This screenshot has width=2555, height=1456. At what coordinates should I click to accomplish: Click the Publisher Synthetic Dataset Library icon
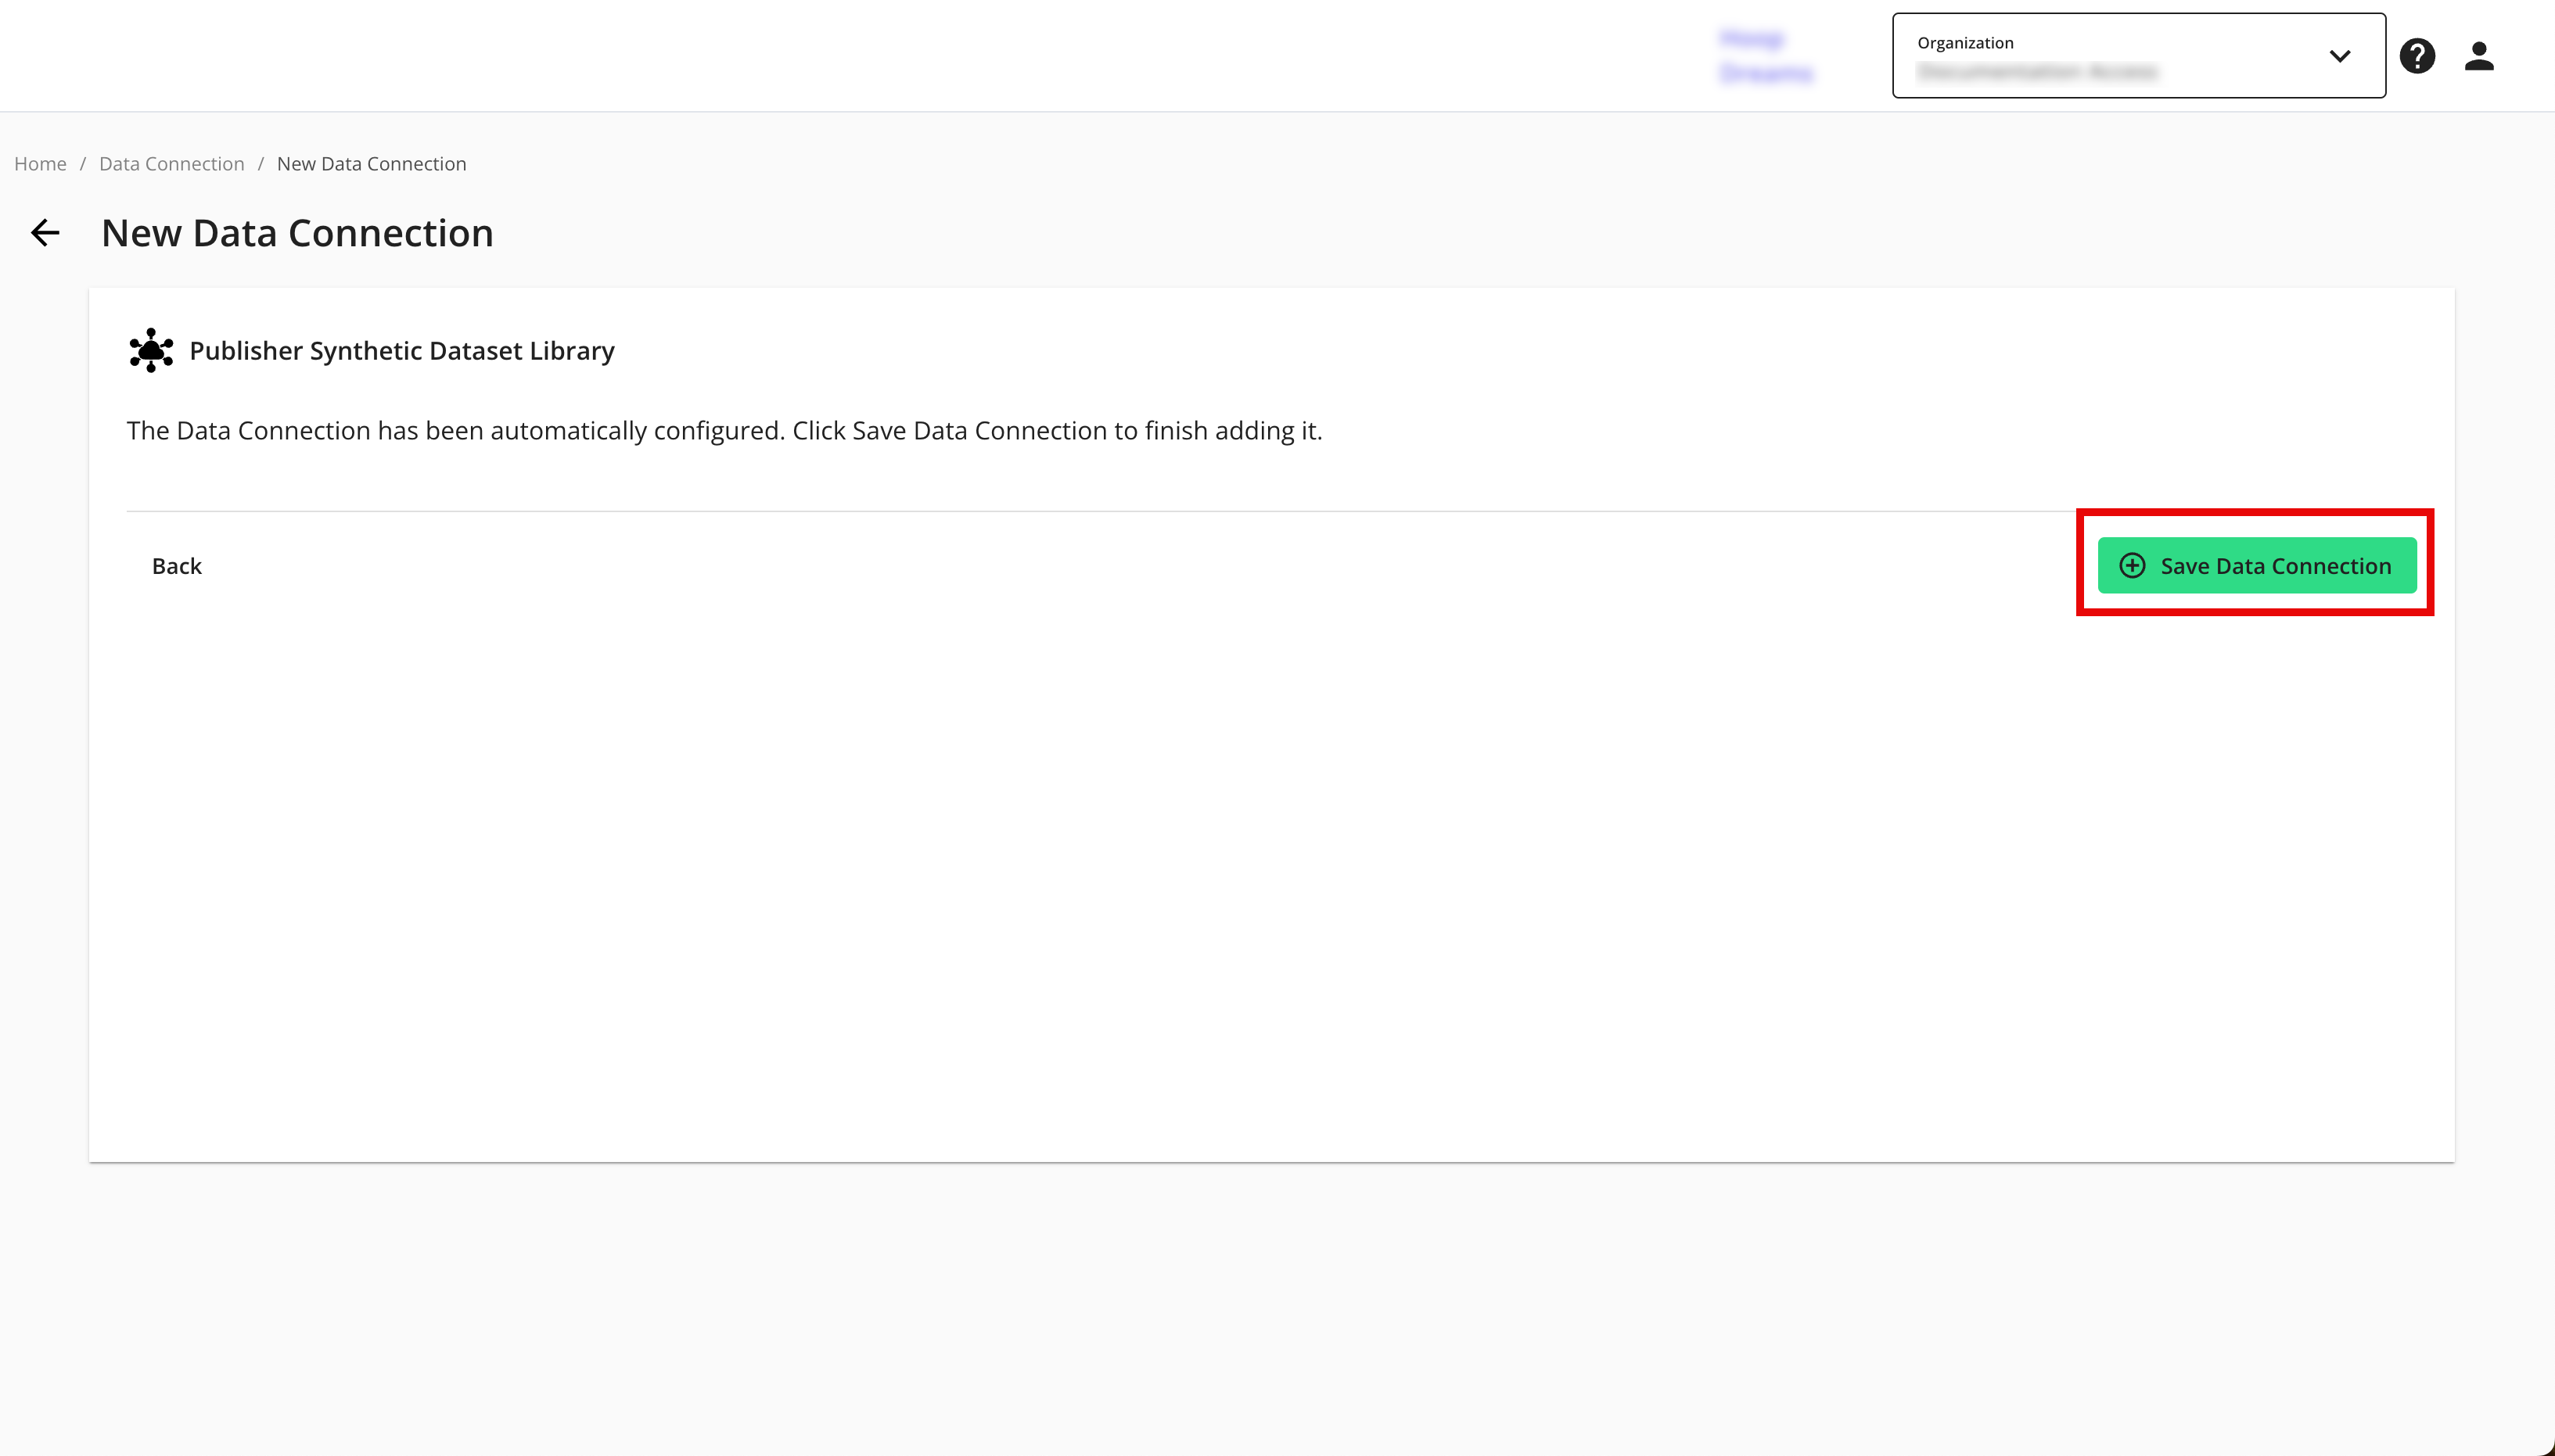pyautogui.click(x=151, y=350)
